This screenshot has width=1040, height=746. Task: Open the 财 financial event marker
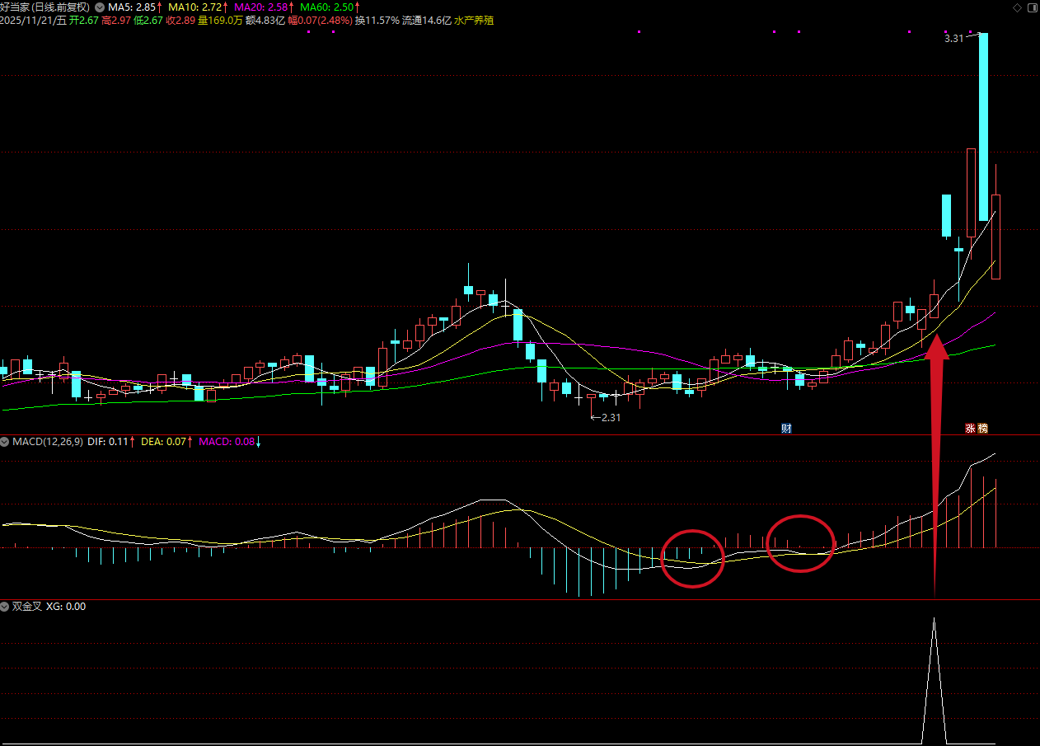click(786, 429)
